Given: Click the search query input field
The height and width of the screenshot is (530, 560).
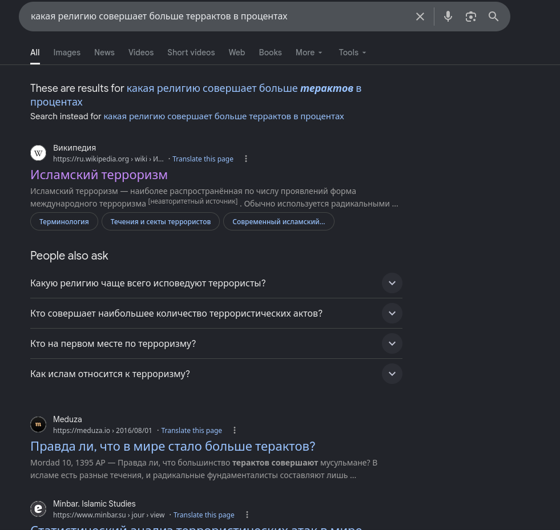Looking at the screenshot, I should pos(218,17).
